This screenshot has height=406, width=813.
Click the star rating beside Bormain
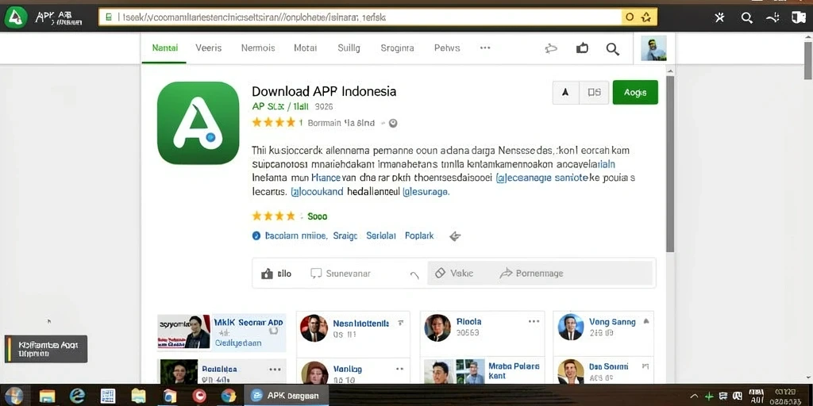click(x=273, y=123)
